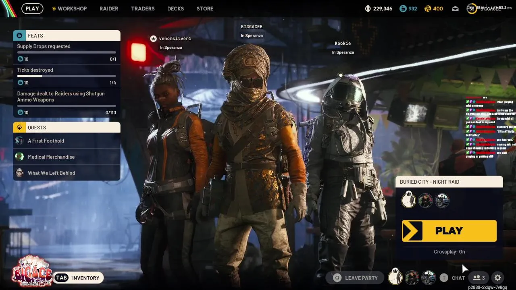Click the big yellow PLAY button
The image size is (516, 290).
tap(449, 231)
